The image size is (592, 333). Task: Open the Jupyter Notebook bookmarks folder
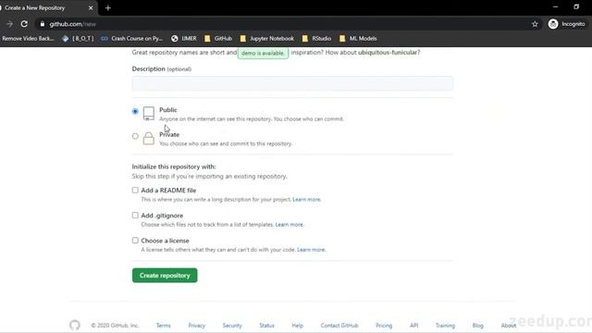(x=267, y=39)
